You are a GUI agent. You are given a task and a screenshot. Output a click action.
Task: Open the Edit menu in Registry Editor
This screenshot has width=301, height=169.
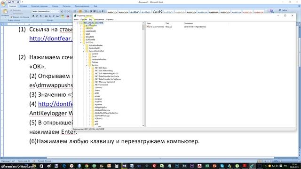pyautogui.click(x=84, y=20)
